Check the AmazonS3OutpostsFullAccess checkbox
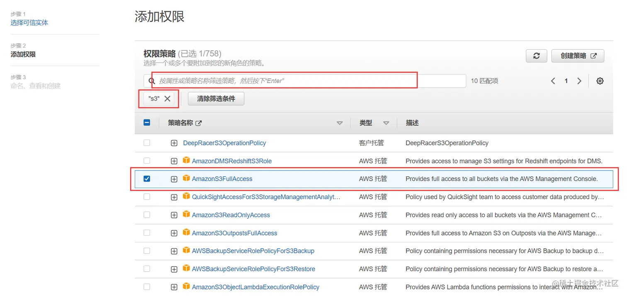 point(147,233)
